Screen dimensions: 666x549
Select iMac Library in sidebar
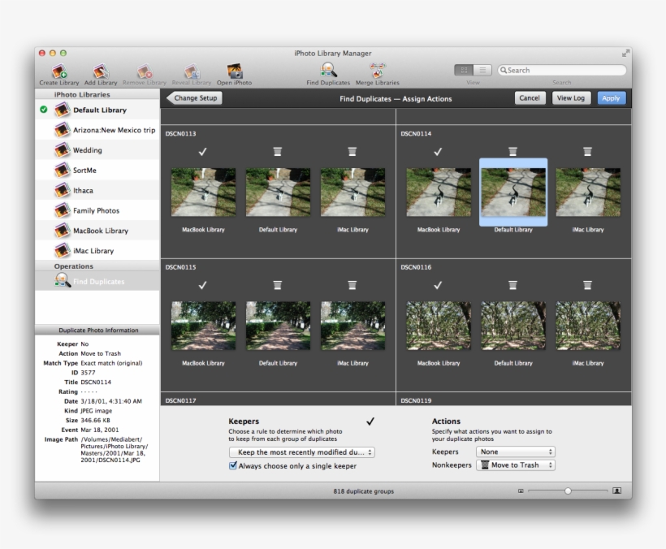click(97, 251)
